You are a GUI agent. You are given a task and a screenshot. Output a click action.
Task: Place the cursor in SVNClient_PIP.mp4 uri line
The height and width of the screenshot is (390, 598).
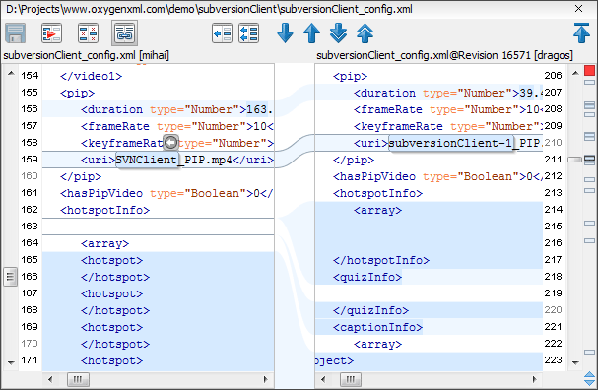(159, 160)
